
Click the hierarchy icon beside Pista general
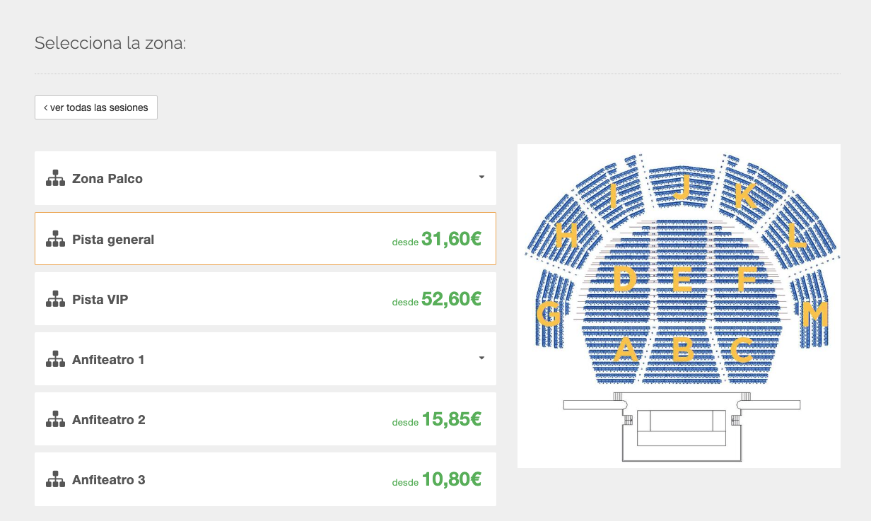point(55,240)
